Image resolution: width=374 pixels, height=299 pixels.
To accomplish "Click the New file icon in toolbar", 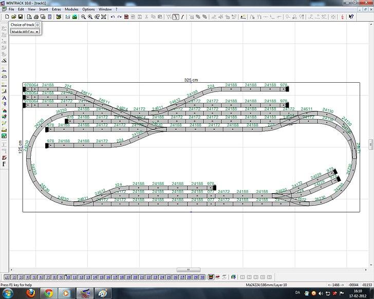I will 7,17.
